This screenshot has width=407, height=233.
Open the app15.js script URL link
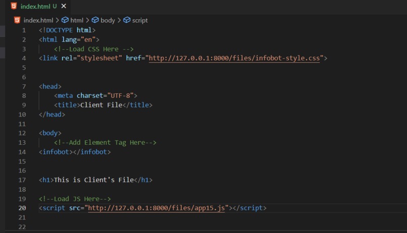pyautogui.click(x=156, y=208)
